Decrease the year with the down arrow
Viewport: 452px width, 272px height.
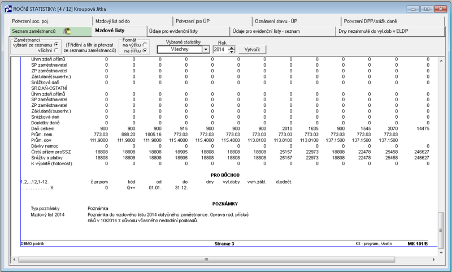tap(232, 51)
